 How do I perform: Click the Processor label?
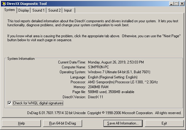tap(78, 82)
